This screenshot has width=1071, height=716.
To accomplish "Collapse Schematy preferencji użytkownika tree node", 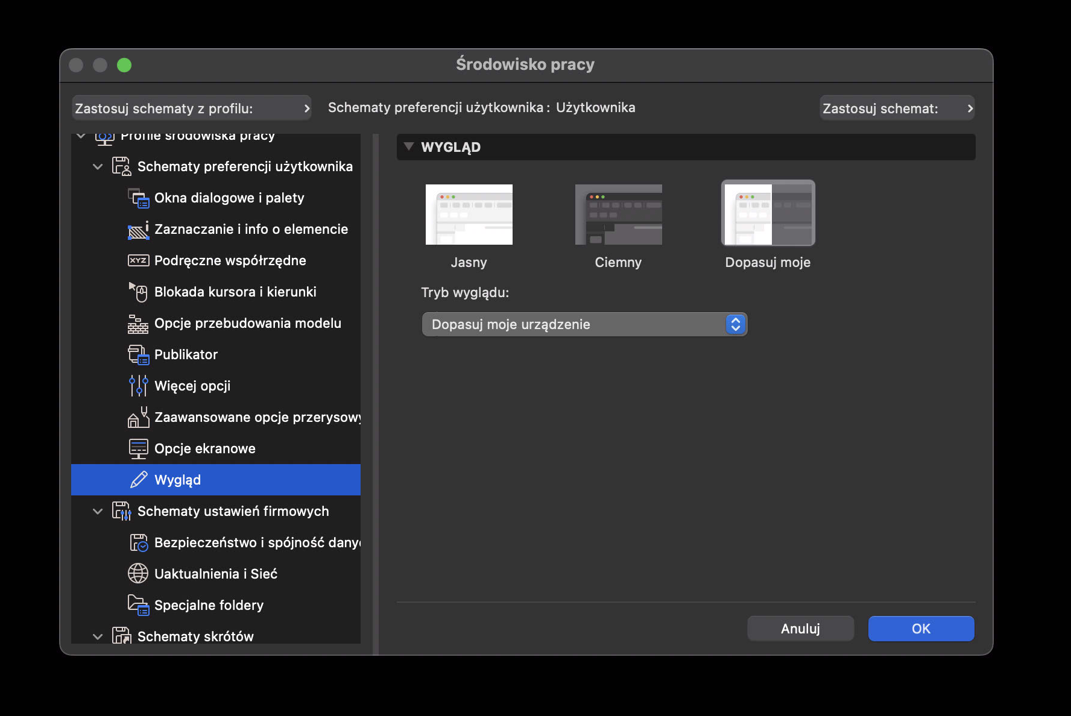I will [98, 166].
